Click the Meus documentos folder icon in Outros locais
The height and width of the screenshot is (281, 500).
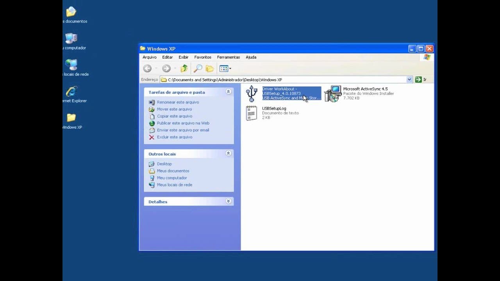152,171
